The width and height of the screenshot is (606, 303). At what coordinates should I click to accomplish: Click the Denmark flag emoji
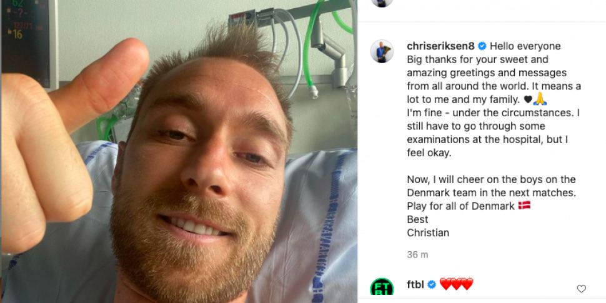524,206
